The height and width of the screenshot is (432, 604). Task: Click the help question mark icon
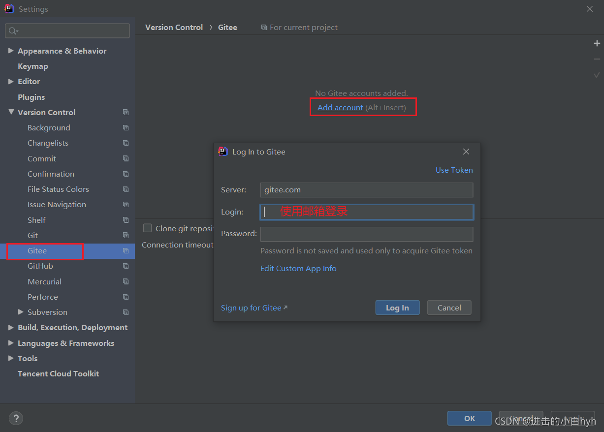point(16,419)
